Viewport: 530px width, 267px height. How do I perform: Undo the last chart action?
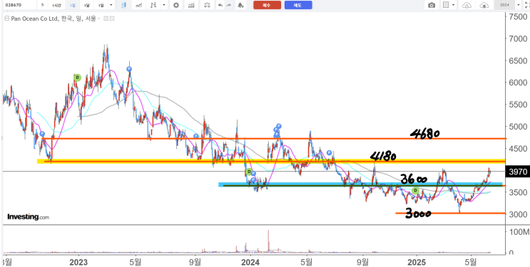pos(220,5)
